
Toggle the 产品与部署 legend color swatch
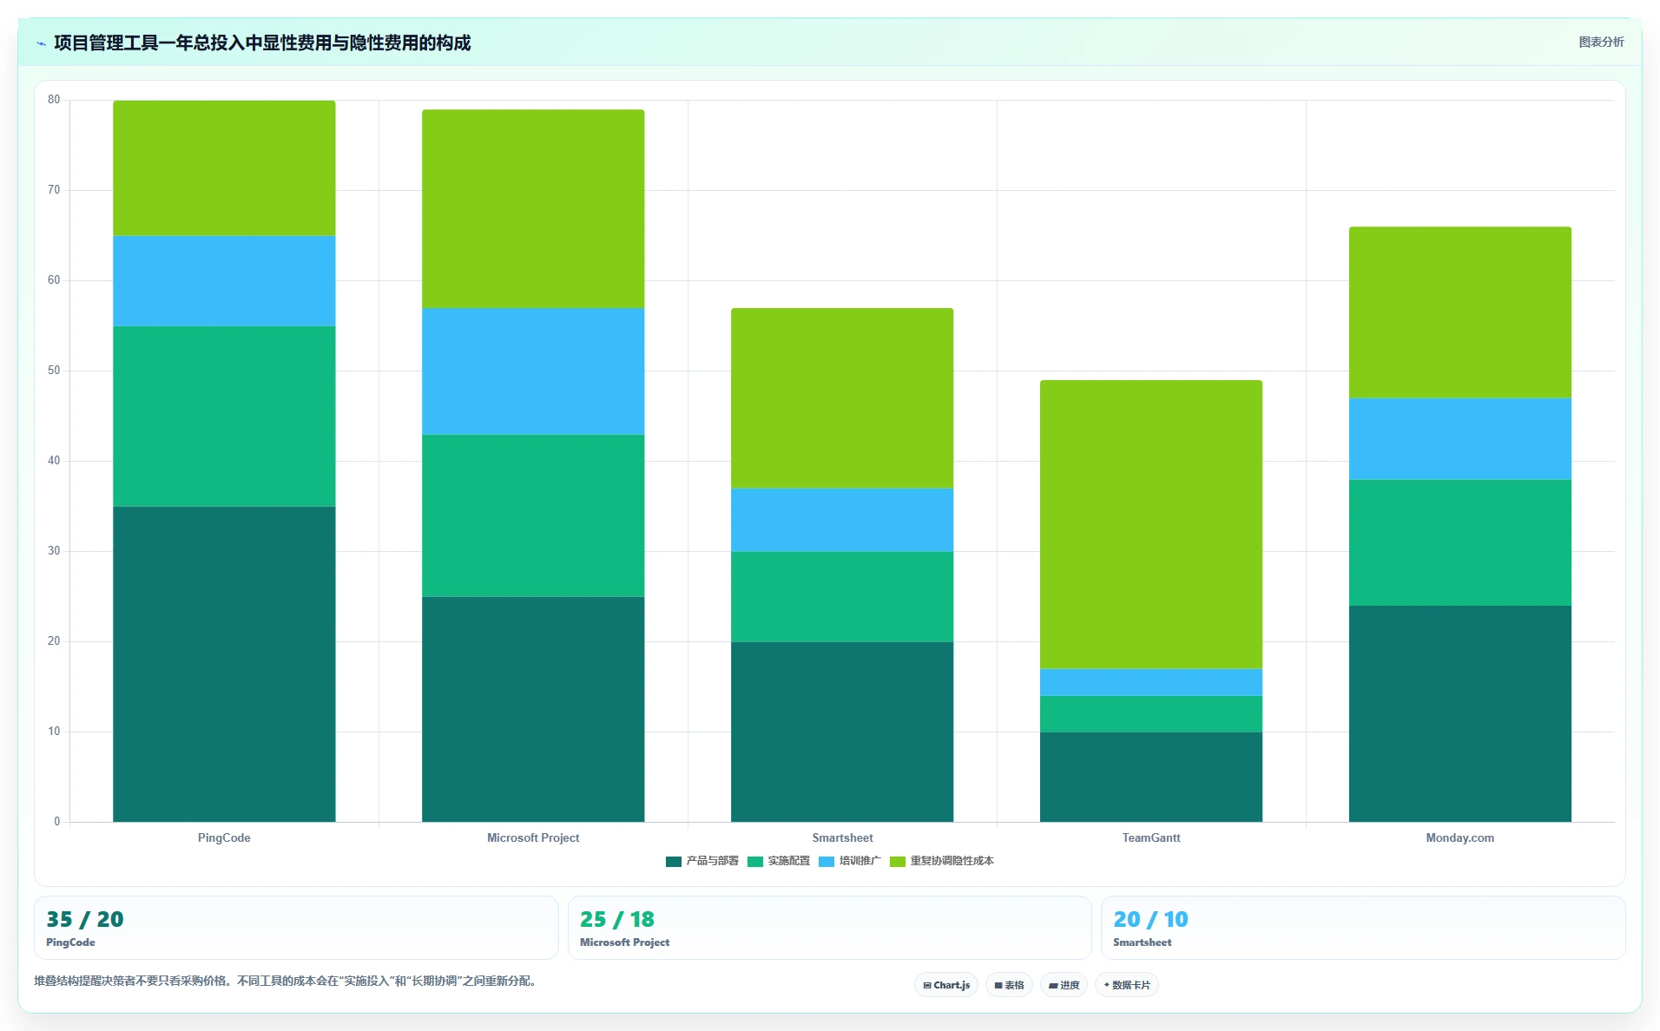674,862
